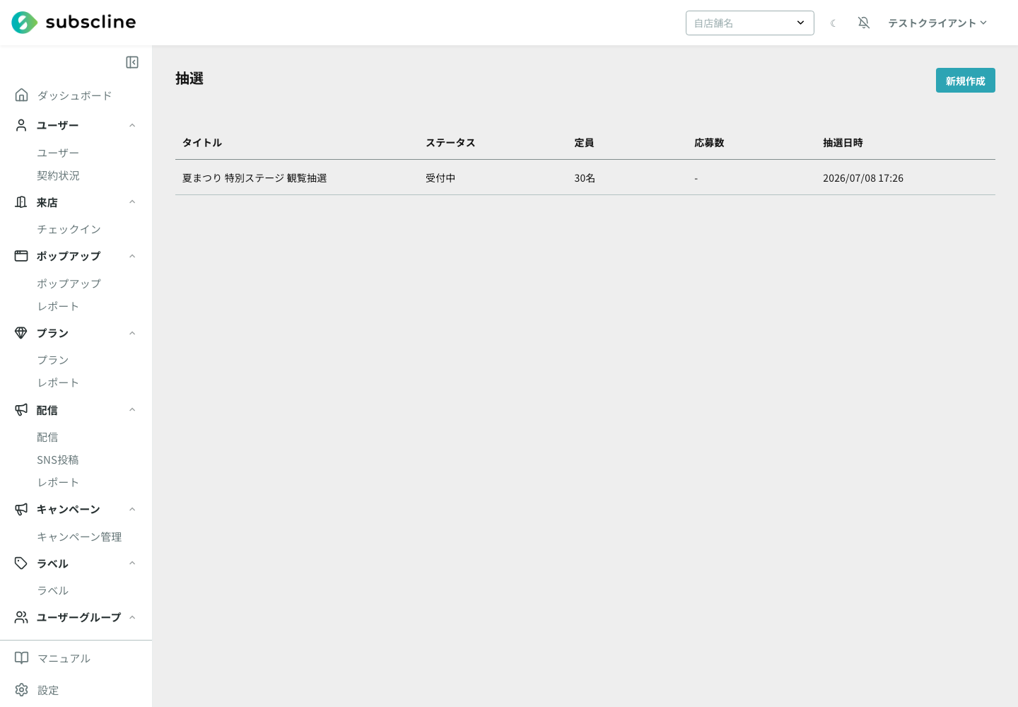Viewport: 1018px width, 707px height.
Task: Collapse the sidebar with the panel icon
Action: (x=132, y=62)
